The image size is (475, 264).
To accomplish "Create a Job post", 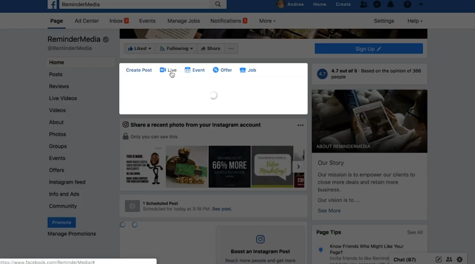I will pyautogui.click(x=248, y=70).
